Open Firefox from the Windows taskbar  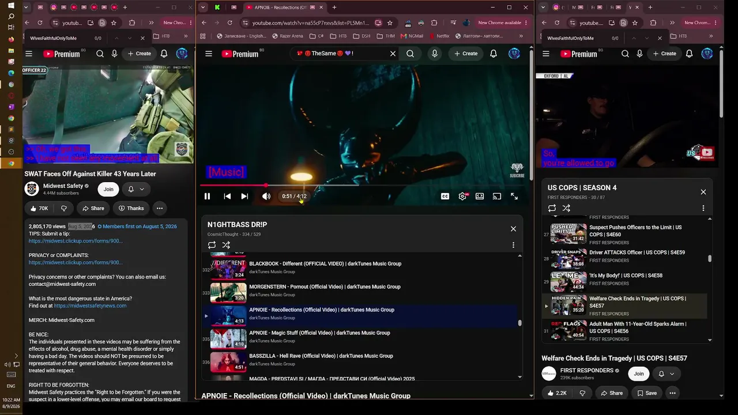click(11, 40)
